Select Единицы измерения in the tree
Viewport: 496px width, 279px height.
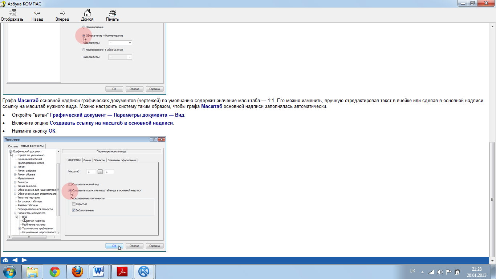tap(30, 159)
